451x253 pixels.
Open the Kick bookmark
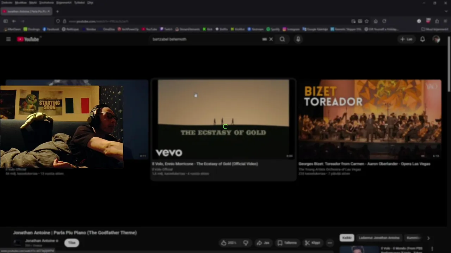(x=208, y=29)
